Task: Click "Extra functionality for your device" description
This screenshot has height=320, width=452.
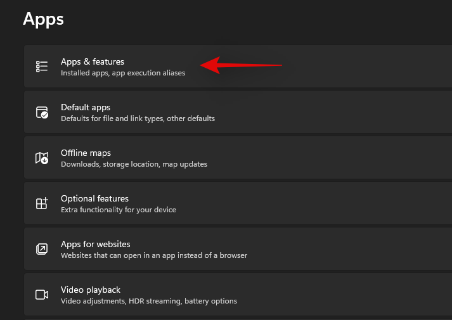Action: (x=119, y=210)
